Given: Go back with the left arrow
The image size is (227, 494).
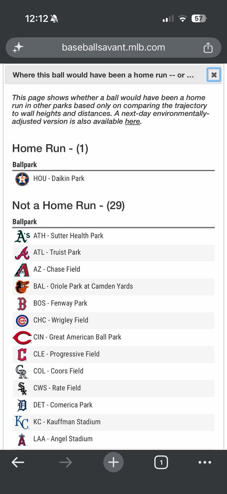Looking at the screenshot, I should coord(18,463).
